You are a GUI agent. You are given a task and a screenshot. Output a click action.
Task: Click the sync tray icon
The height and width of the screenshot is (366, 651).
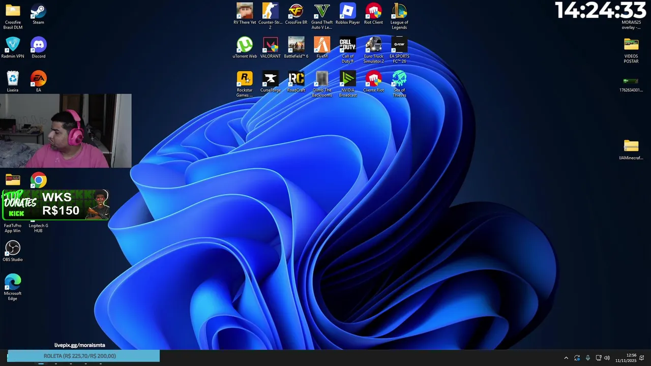[577, 358]
